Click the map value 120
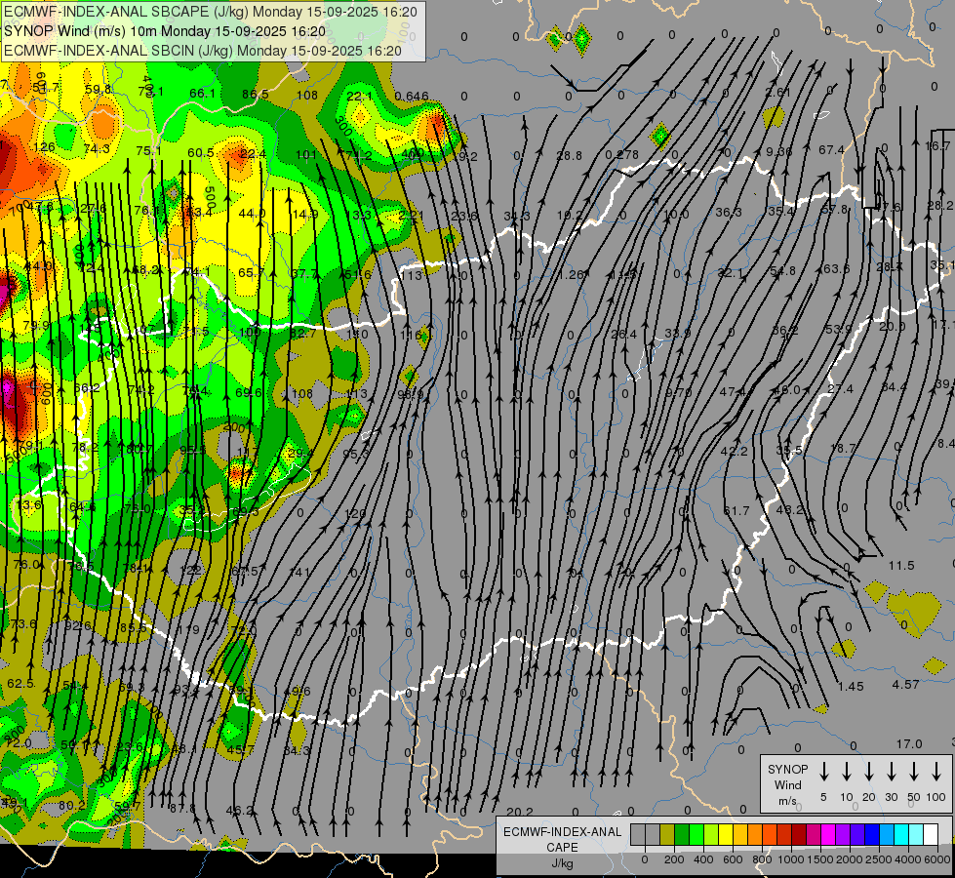The height and width of the screenshot is (878, 955). (355, 514)
